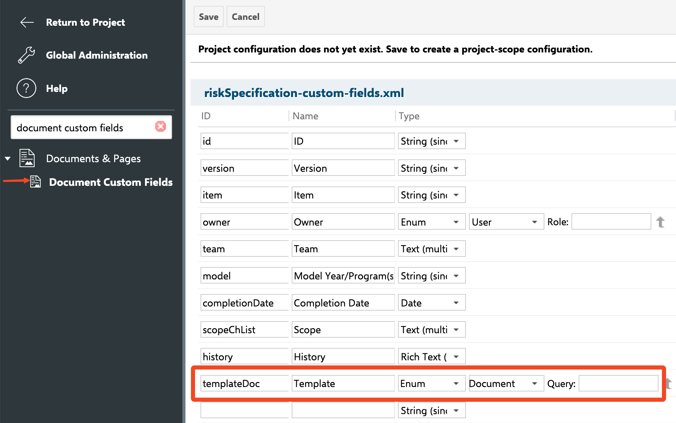Click the ID field containing 'team'
Viewport: 676px width, 423px height.
pyautogui.click(x=244, y=249)
